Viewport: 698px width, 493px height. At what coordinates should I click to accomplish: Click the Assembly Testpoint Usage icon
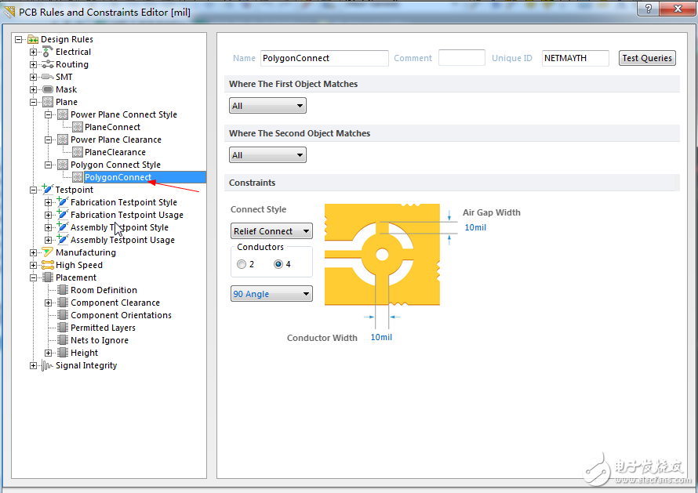62,239
